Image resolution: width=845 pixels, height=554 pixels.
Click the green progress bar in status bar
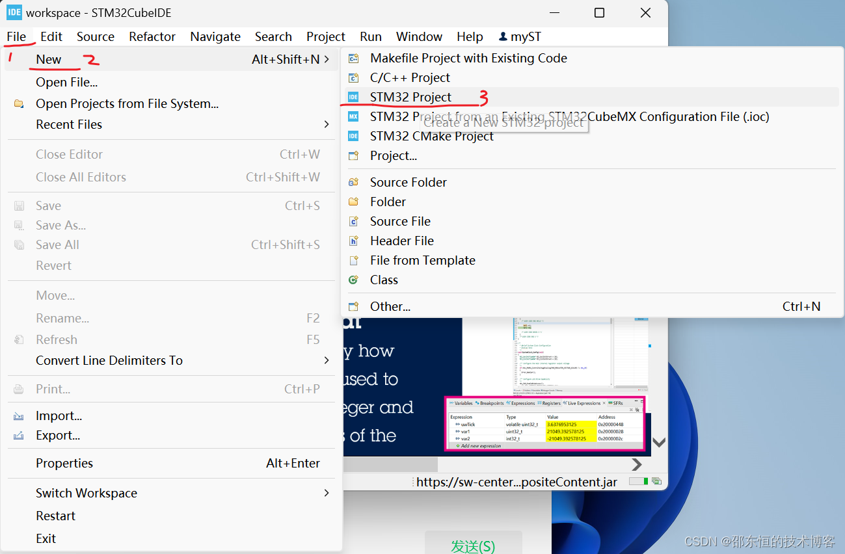point(639,482)
